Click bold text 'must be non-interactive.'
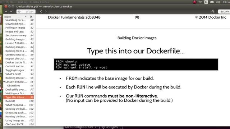This screenshot has width=230, height=129. (x=133, y=96)
